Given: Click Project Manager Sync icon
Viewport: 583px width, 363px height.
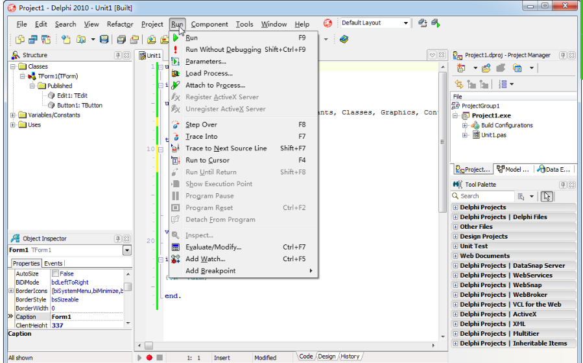Looking at the screenshot, I should pyautogui.click(x=459, y=84).
